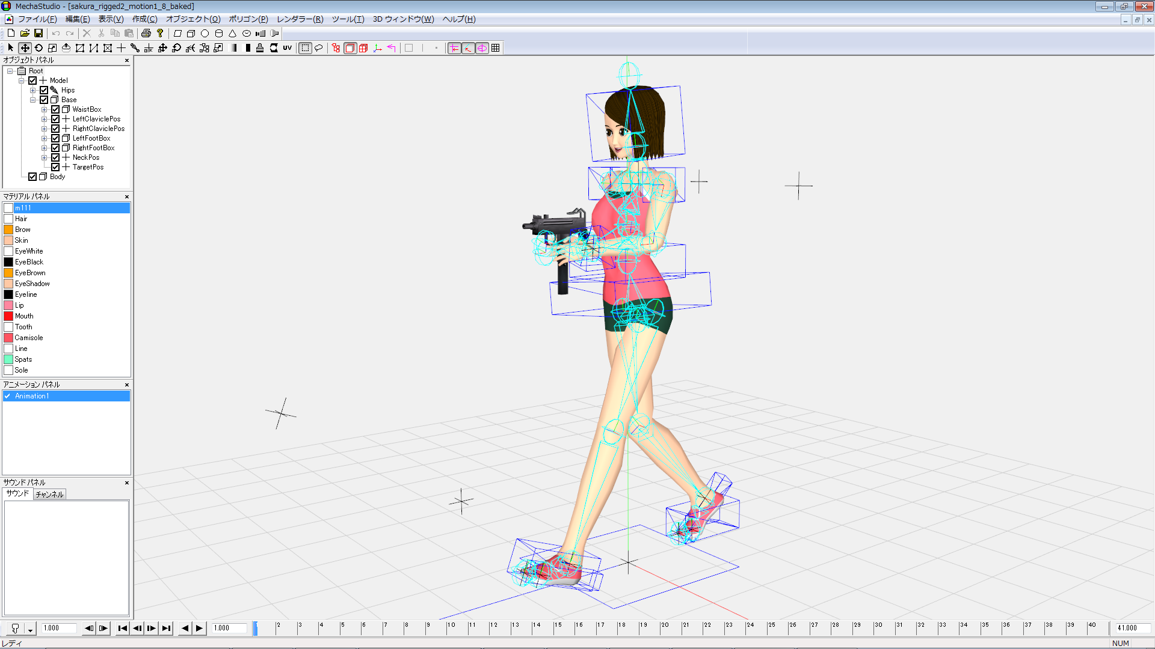The image size is (1155, 649).
Task: Click the grid display icon
Action: [x=496, y=48]
